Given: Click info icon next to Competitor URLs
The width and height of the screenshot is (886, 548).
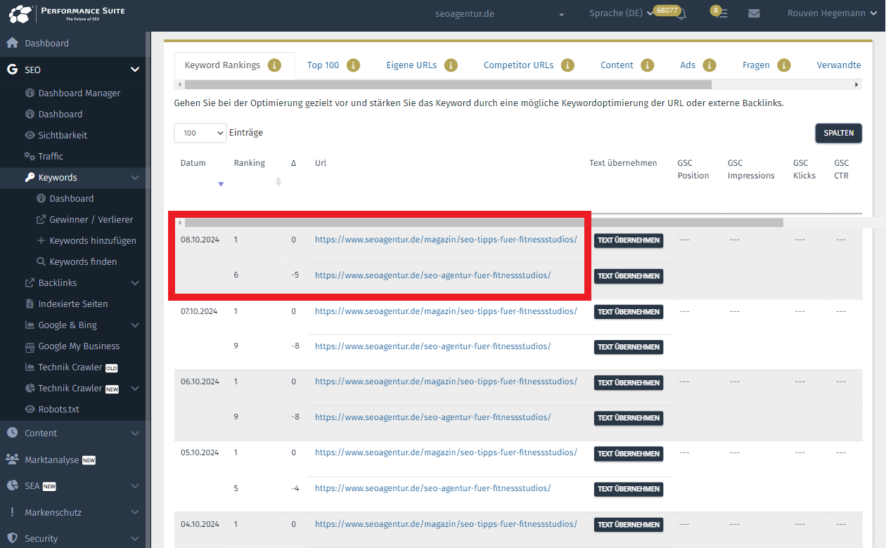Looking at the screenshot, I should point(567,65).
